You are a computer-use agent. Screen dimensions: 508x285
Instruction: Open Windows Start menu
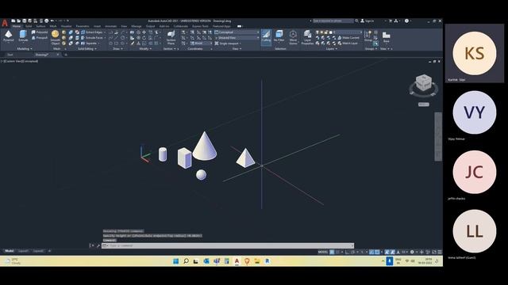176,261
